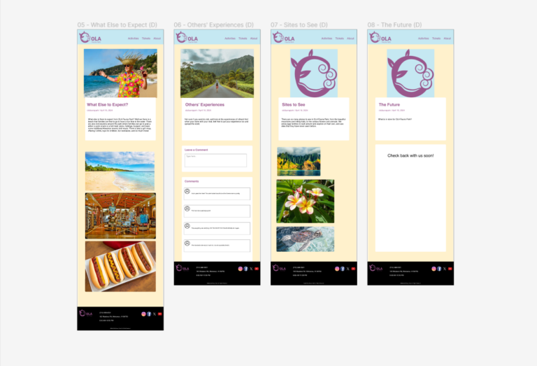The height and width of the screenshot is (366, 537).
Task: Click About nav link in frame 05
Action: point(157,38)
